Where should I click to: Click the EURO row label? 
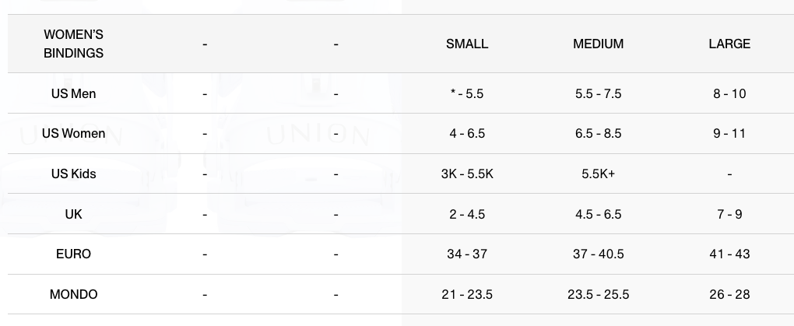click(x=73, y=254)
